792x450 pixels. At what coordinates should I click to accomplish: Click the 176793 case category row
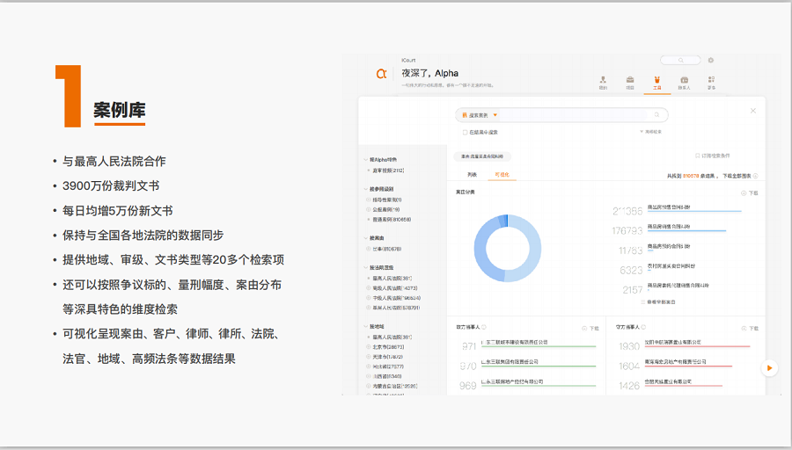[x=669, y=229]
